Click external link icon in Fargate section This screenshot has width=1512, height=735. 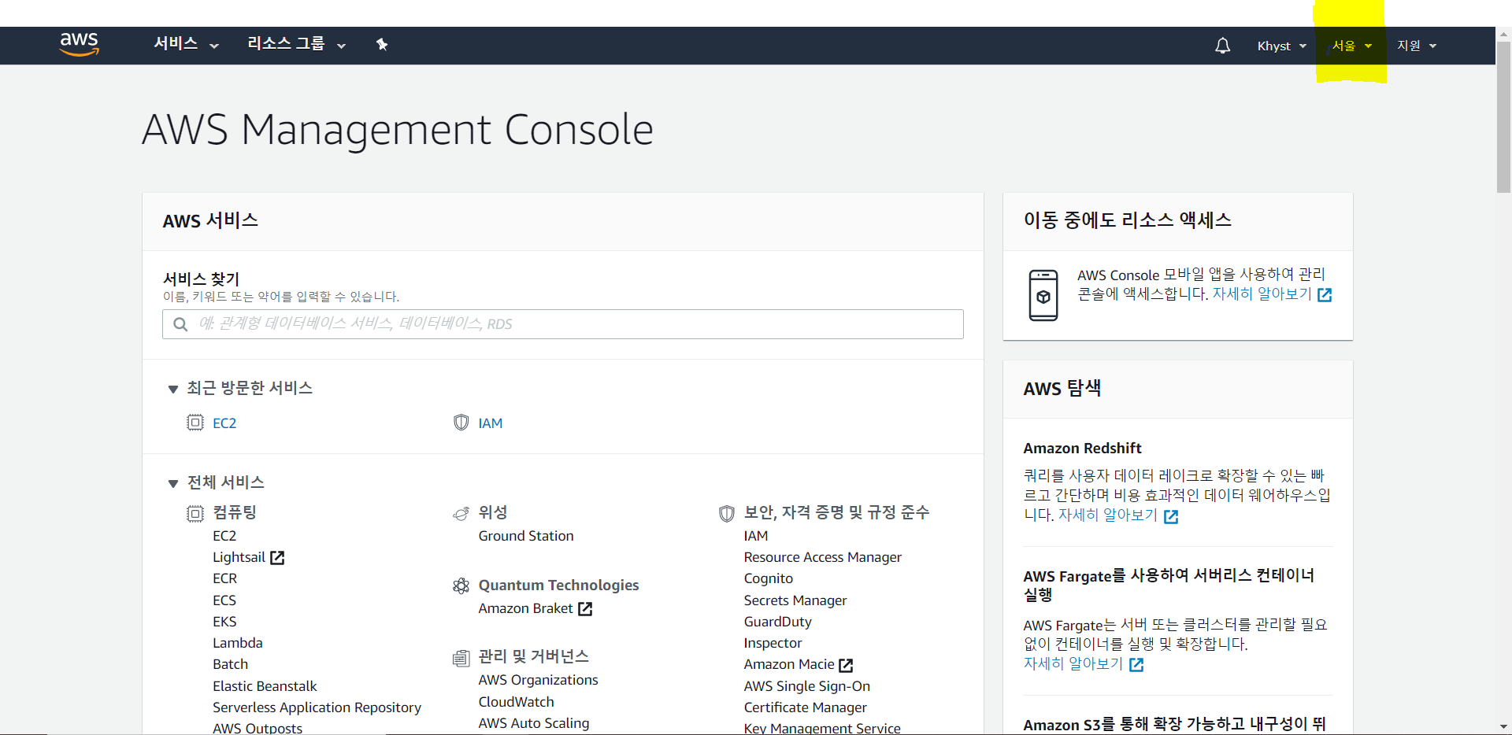pyautogui.click(x=1136, y=665)
